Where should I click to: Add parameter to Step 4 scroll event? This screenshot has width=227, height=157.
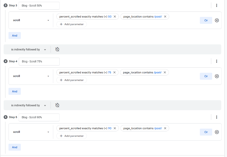click(x=71, y=80)
